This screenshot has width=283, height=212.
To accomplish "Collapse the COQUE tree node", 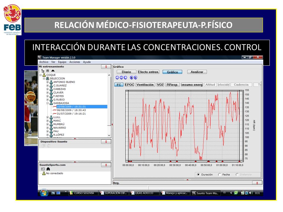I will tap(41, 75).
